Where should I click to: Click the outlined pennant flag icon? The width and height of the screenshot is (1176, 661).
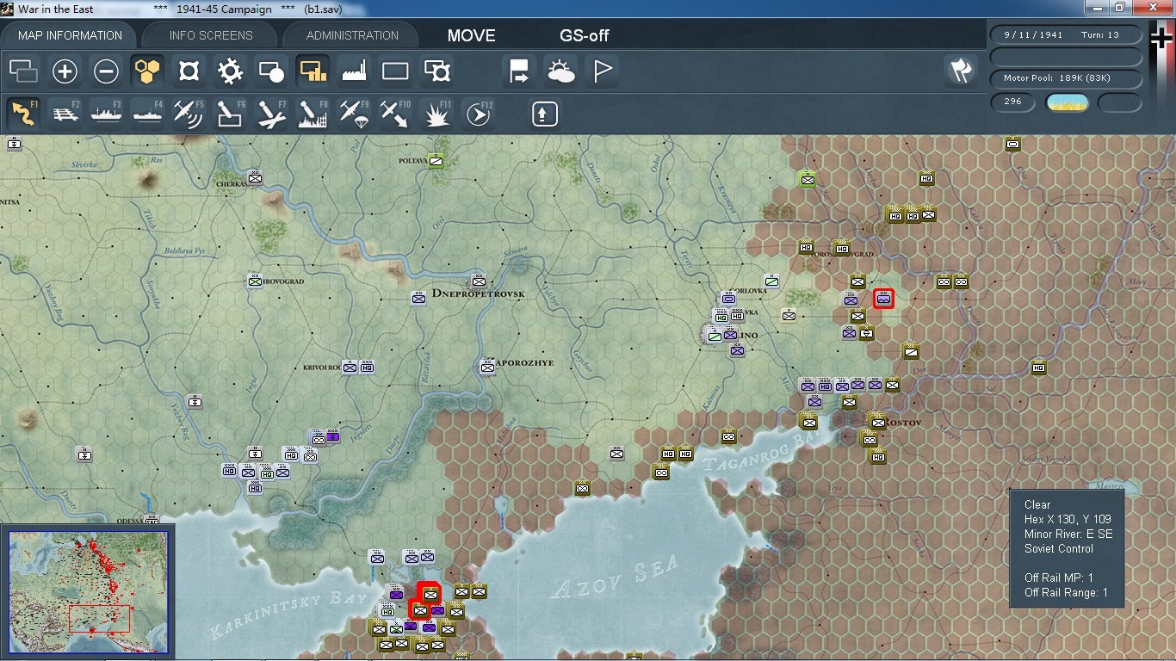pyautogui.click(x=602, y=71)
